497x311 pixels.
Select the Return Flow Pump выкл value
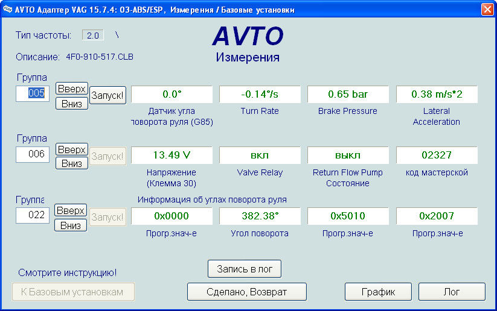348,155
